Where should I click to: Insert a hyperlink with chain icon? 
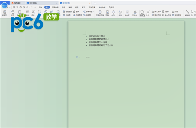click(x=187, y=13)
